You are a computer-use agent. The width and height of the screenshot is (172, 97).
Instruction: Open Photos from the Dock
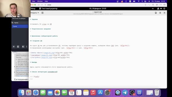(x=57, y=92)
